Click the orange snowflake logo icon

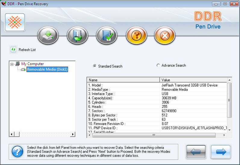15,22
